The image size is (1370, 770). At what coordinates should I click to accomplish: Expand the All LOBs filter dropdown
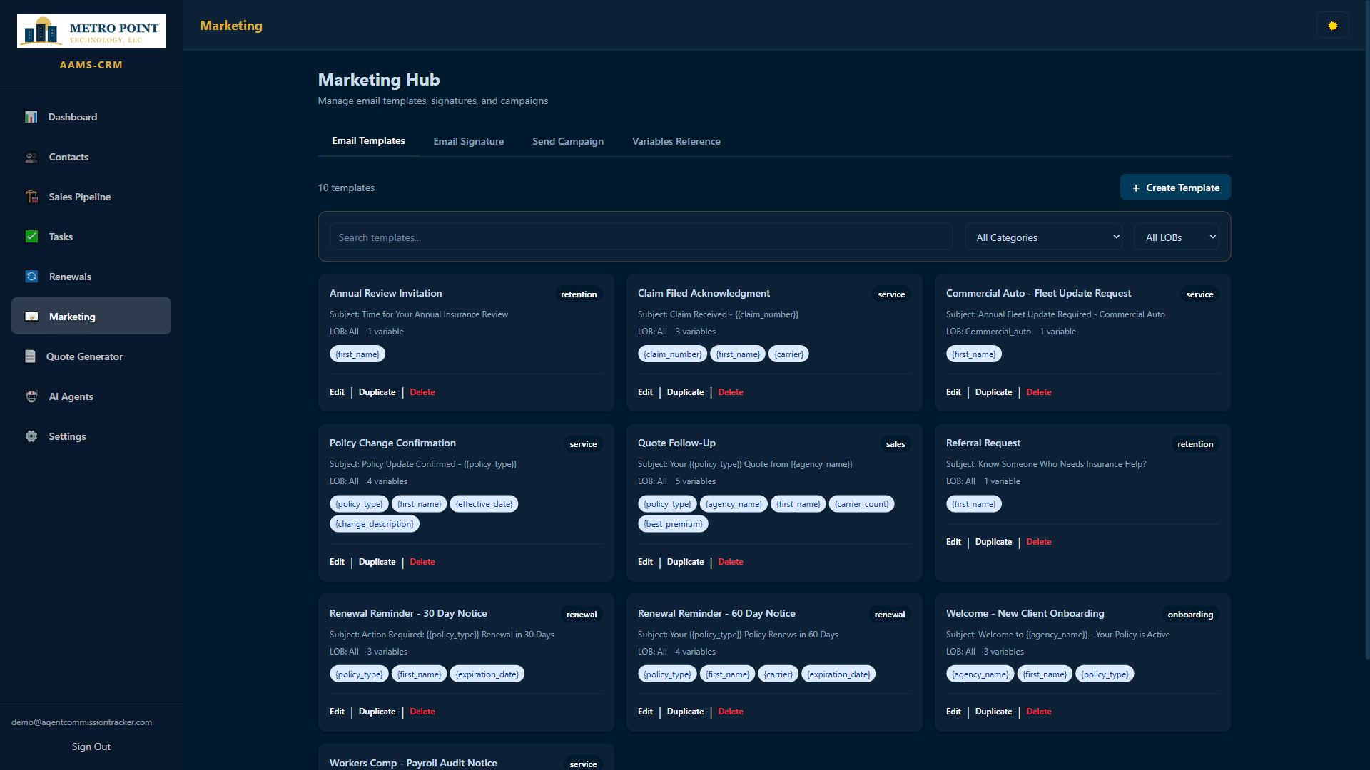tap(1176, 237)
